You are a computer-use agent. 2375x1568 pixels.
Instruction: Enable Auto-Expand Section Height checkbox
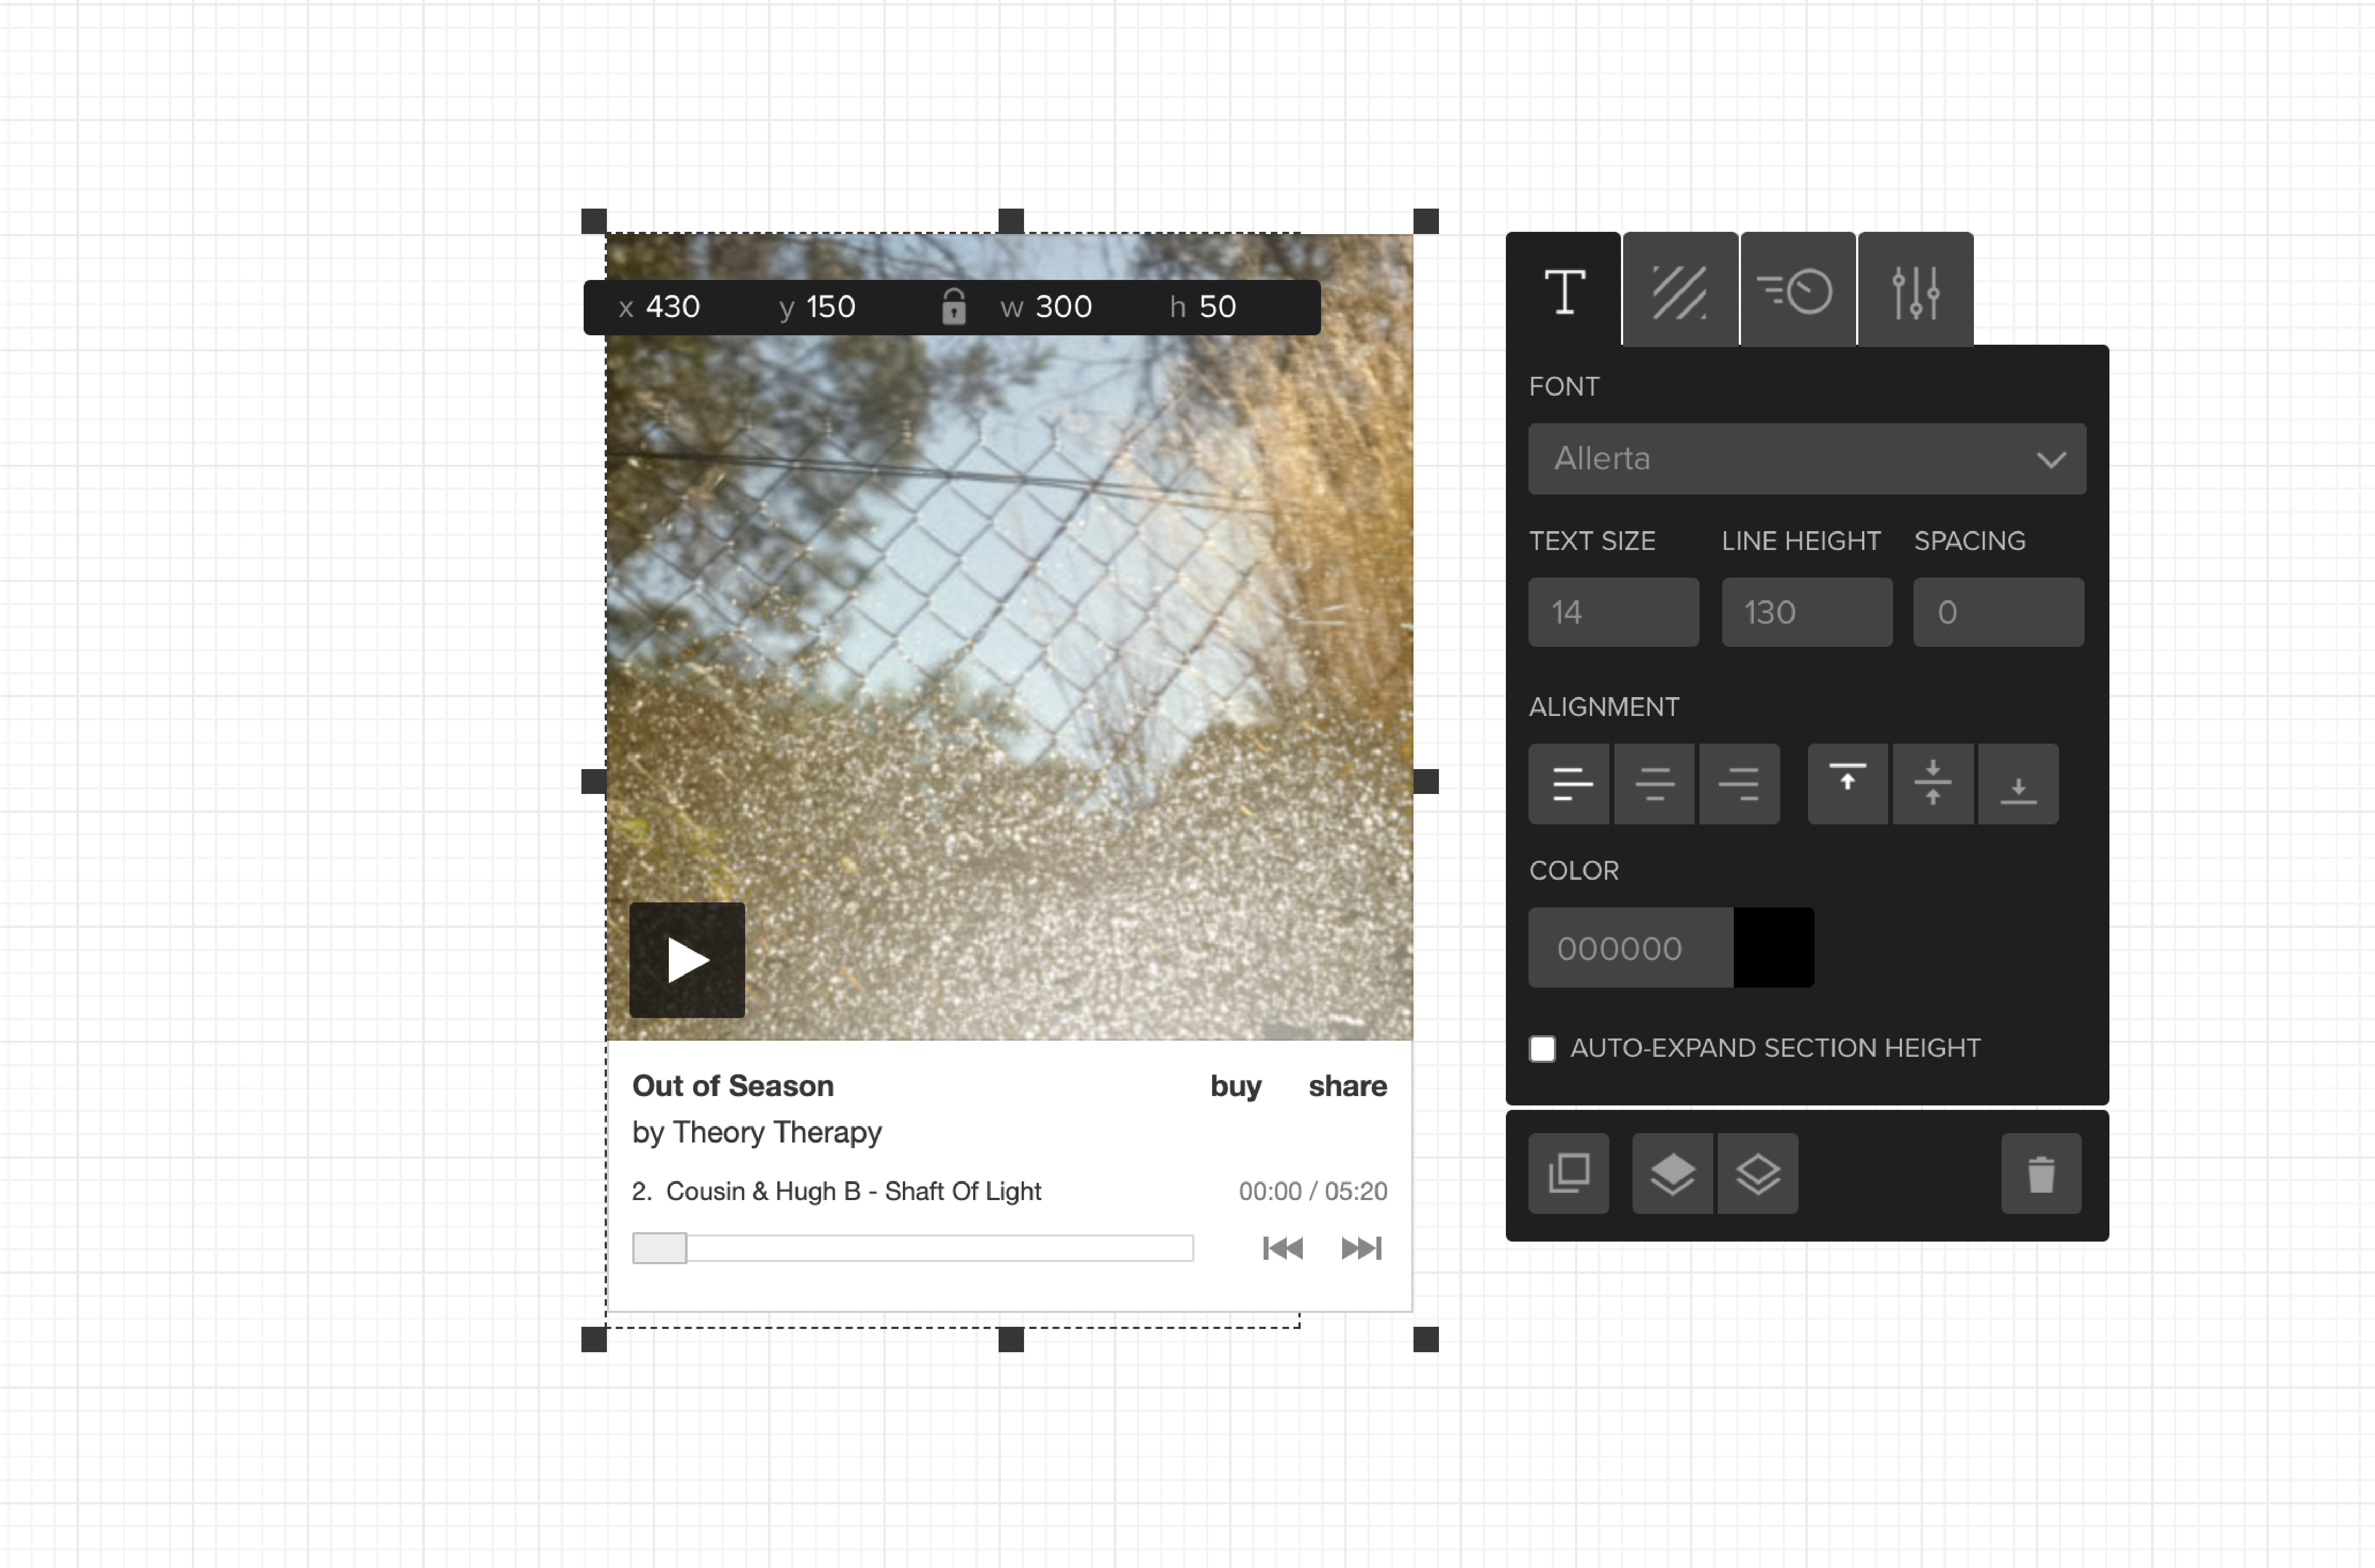1542,1048
